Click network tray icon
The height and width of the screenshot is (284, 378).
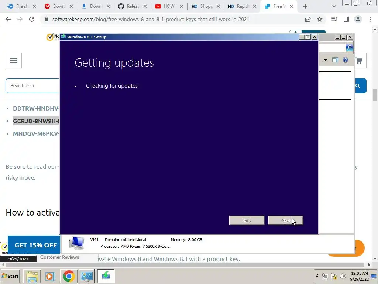(325, 276)
